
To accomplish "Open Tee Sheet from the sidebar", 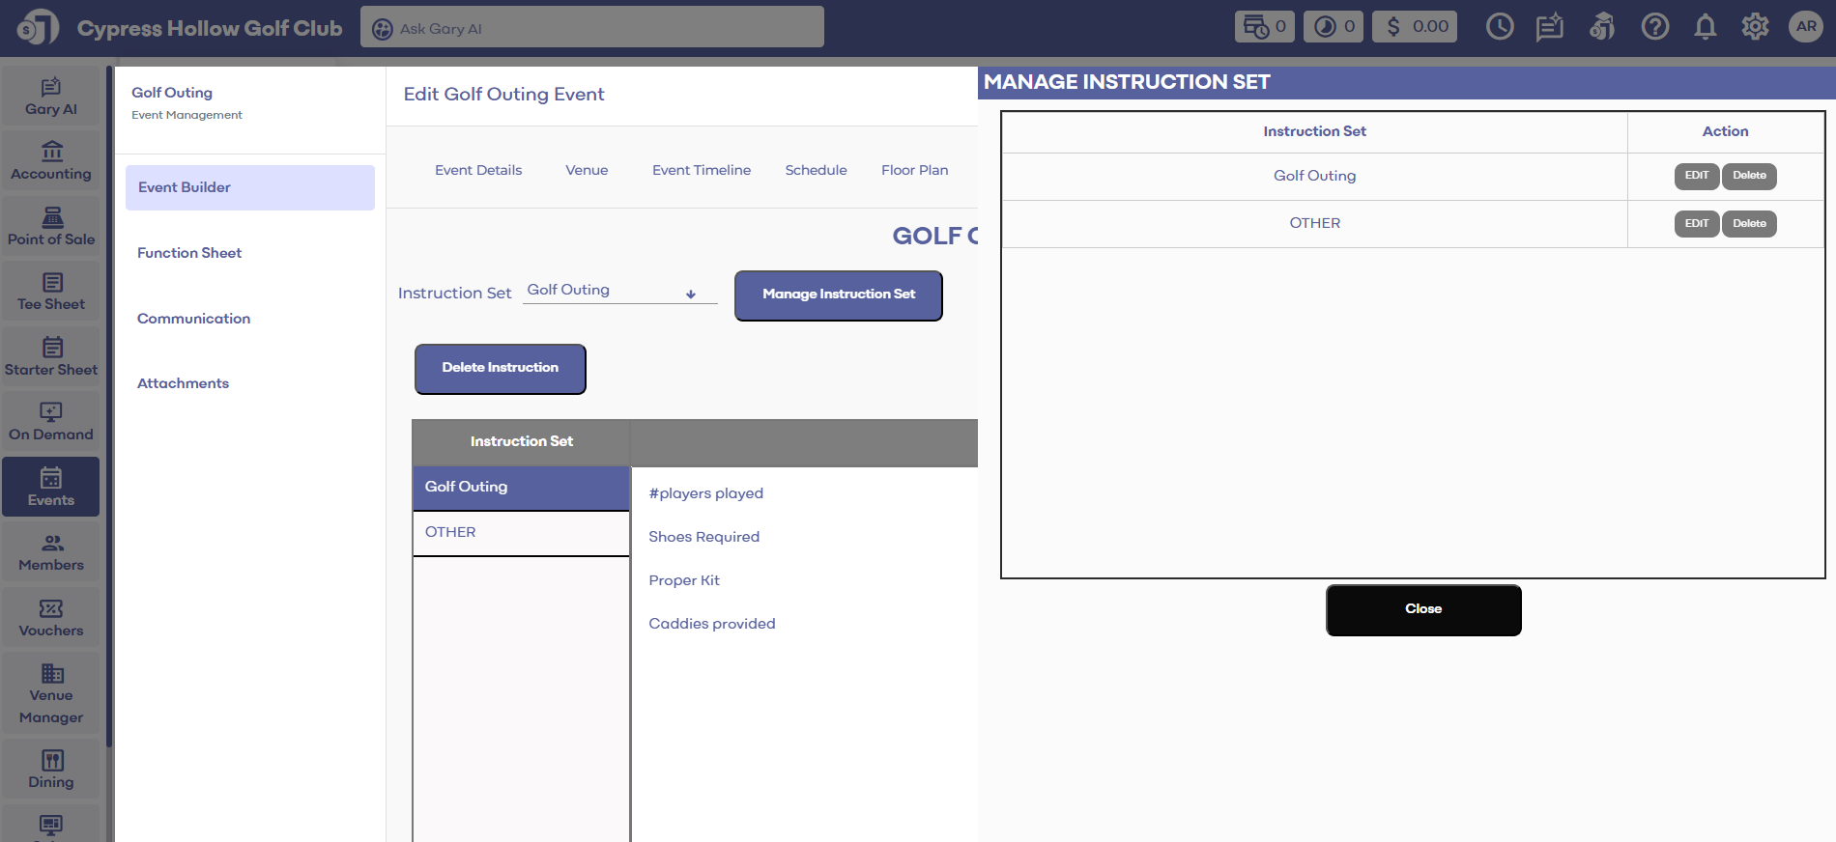I will [x=51, y=292].
